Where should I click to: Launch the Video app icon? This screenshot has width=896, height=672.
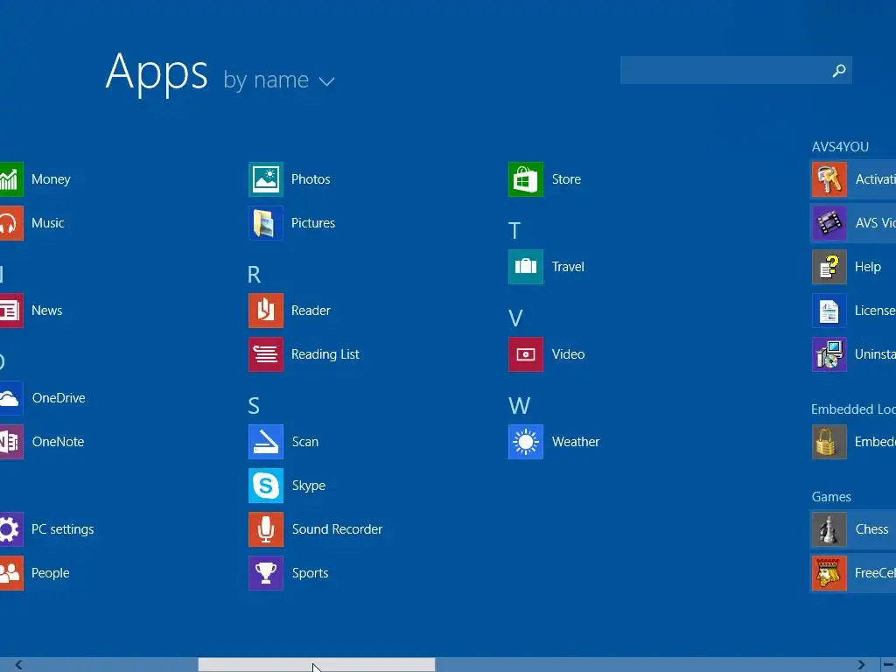pyautogui.click(x=526, y=354)
